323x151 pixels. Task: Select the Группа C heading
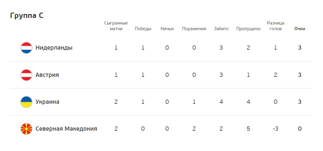click(x=27, y=16)
